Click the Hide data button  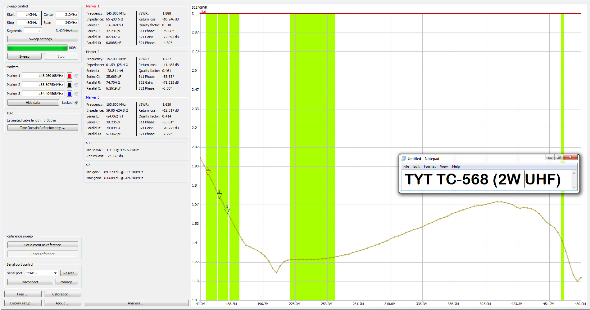[33, 103]
